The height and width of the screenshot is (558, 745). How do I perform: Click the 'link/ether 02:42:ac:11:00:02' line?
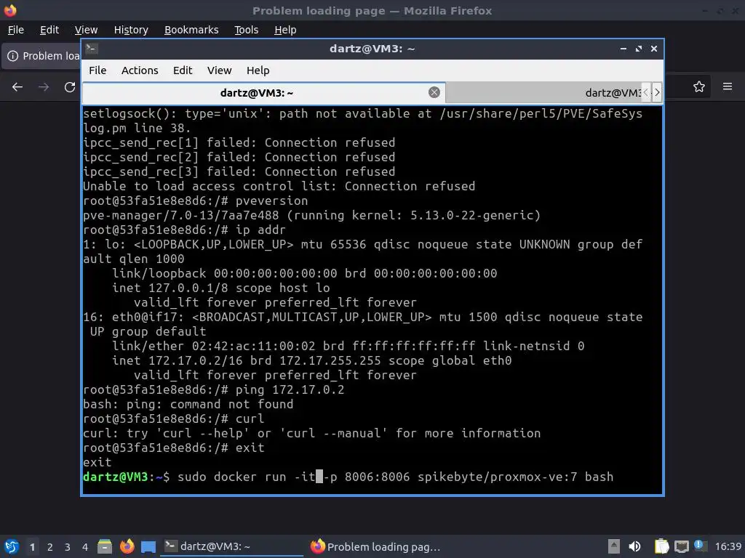(348, 347)
